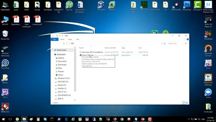Select the Zoom desktop icon
The height and width of the screenshot is (122, 216).
[x=208, y=94]
